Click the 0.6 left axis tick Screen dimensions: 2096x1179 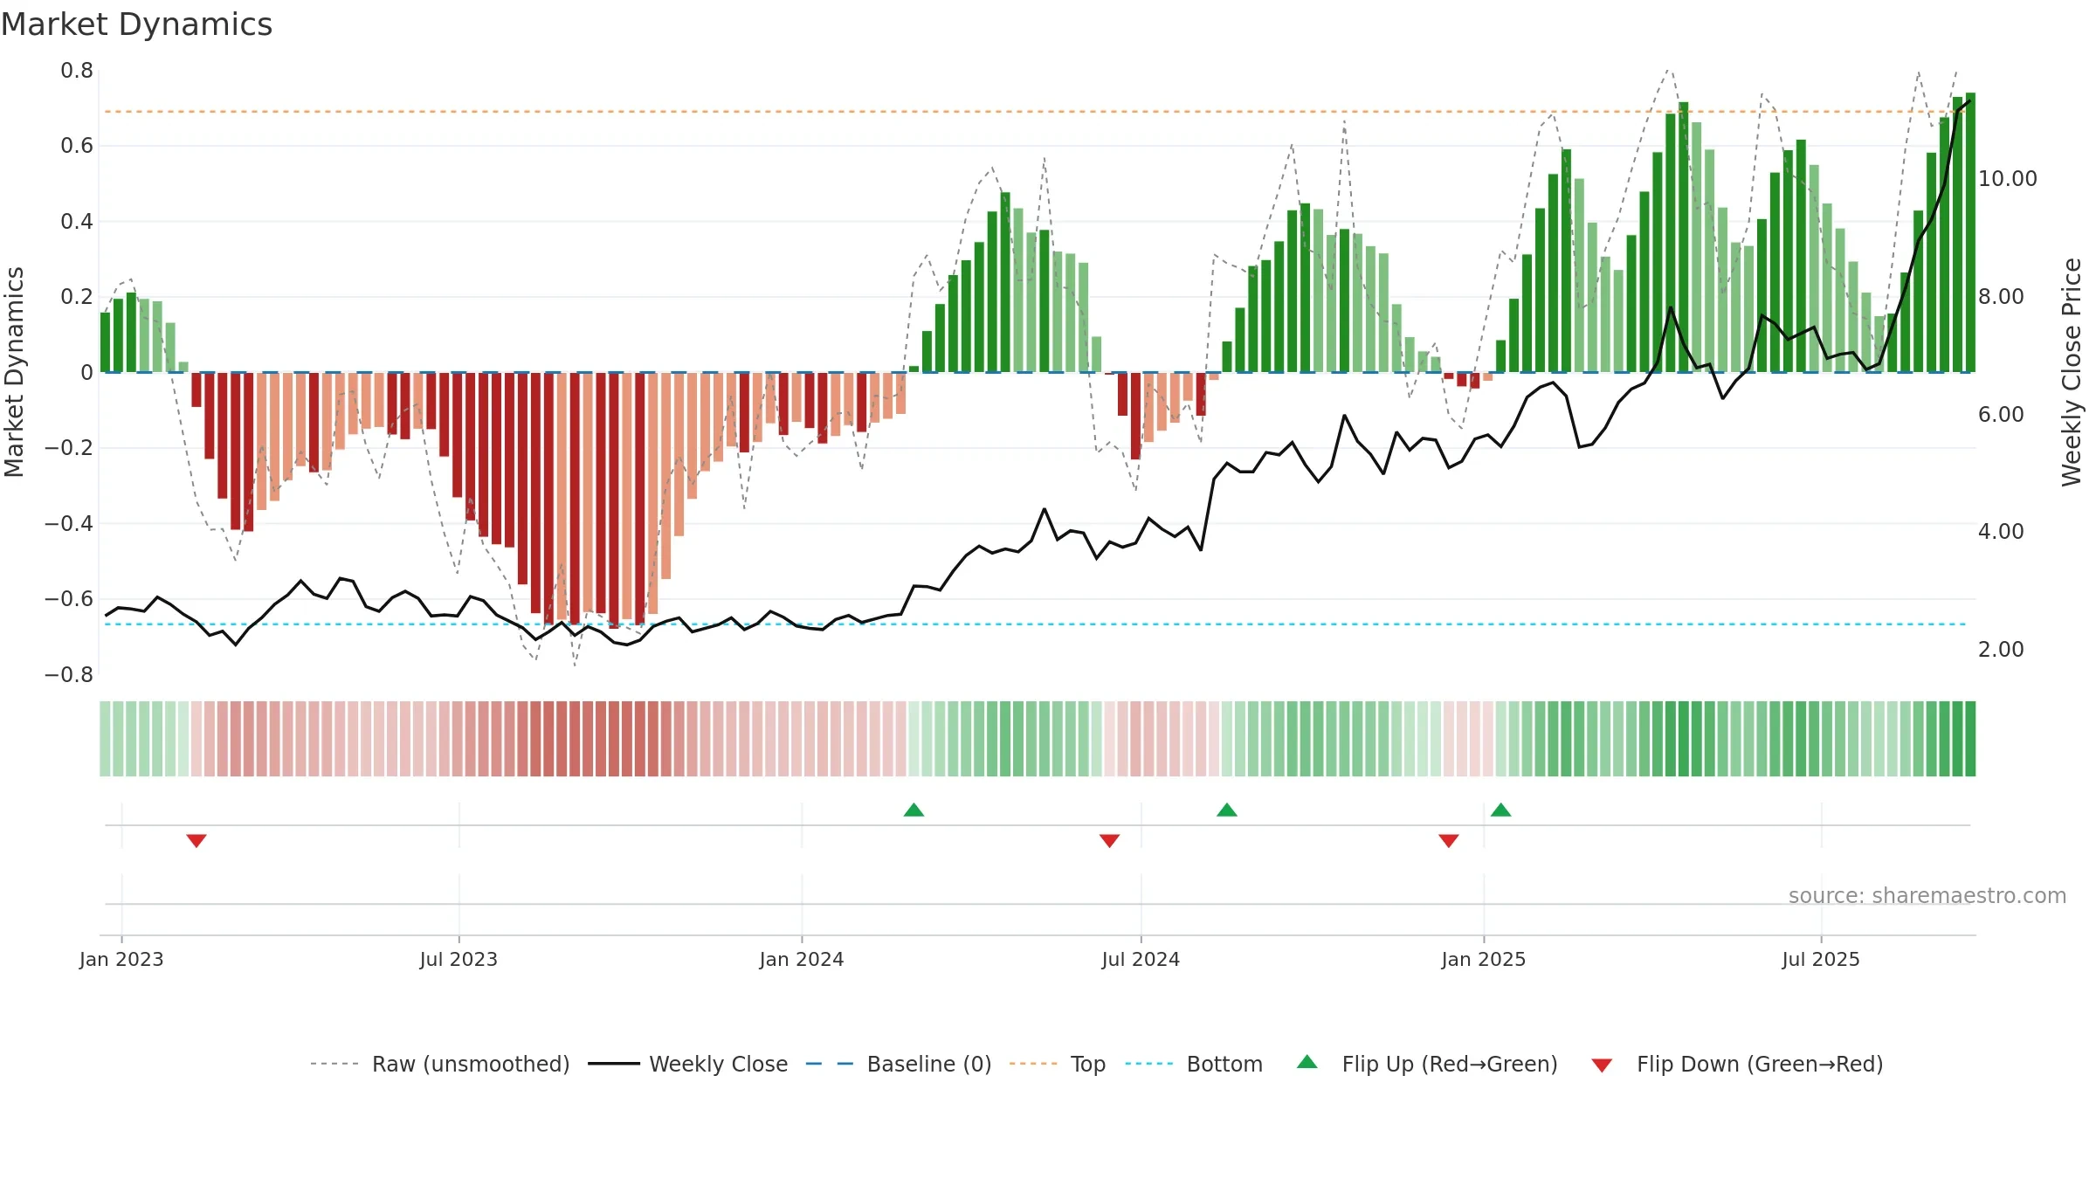tap(77, 145)
